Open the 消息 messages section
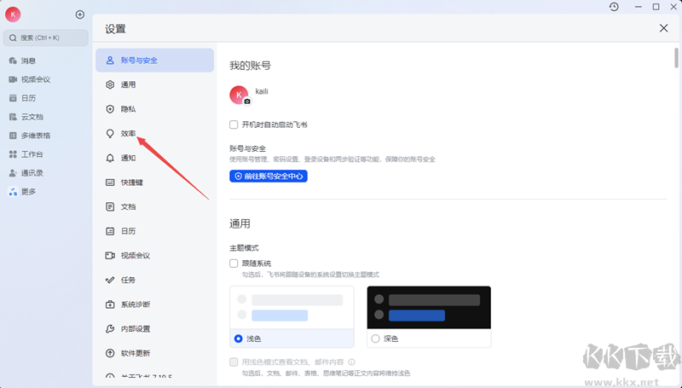Screen dimensions: 682x388 (x=23, y=61)
